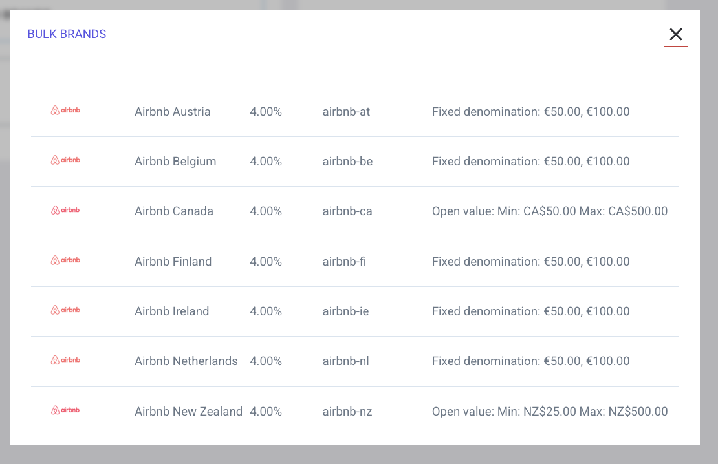Open the BULK BRANDS link
This screenshot has height=464, width=718.
pos(67,34)
